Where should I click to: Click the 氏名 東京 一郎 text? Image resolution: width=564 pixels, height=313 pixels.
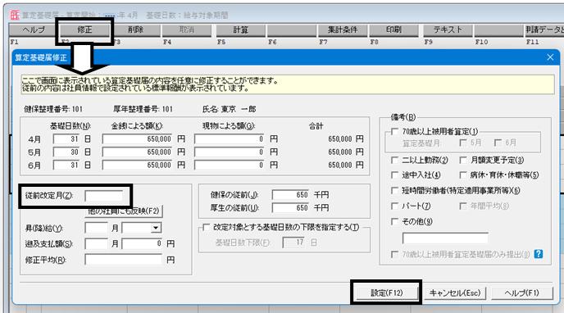click(x=230, y=109)
